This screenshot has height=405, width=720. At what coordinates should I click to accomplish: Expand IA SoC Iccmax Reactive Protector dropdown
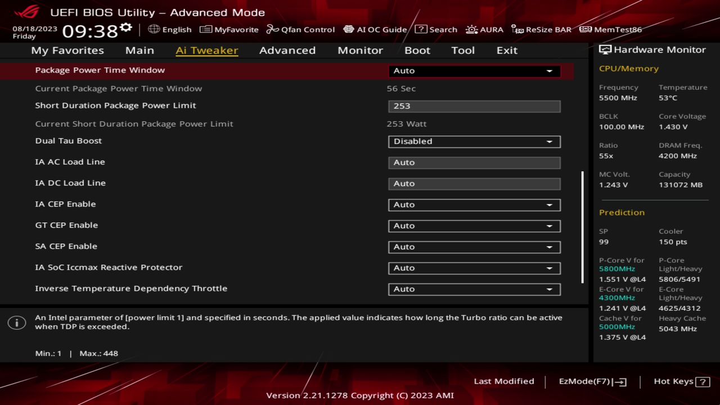[474, 268]
